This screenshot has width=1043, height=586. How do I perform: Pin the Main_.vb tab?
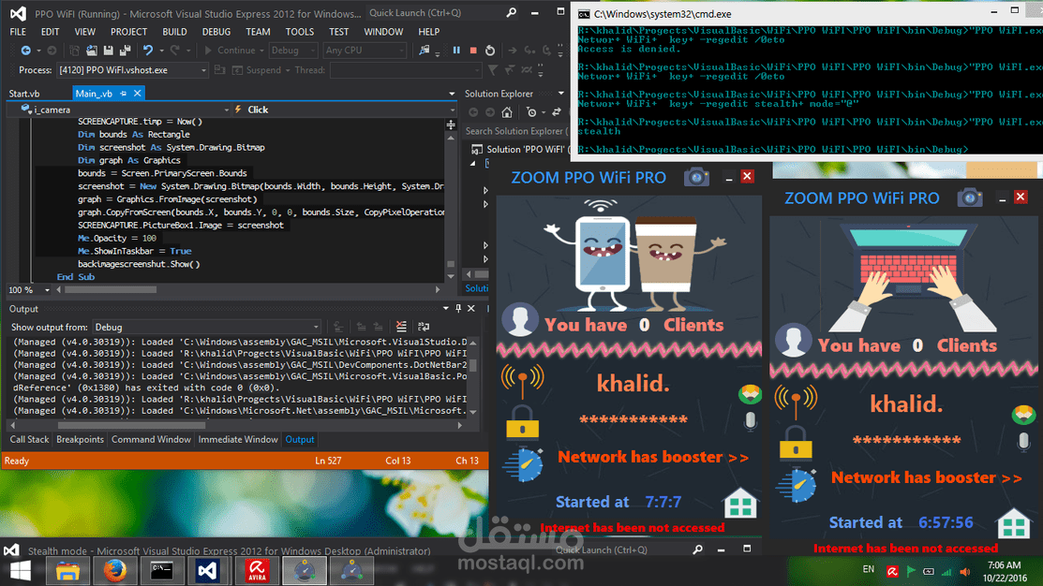coord(123,94)
